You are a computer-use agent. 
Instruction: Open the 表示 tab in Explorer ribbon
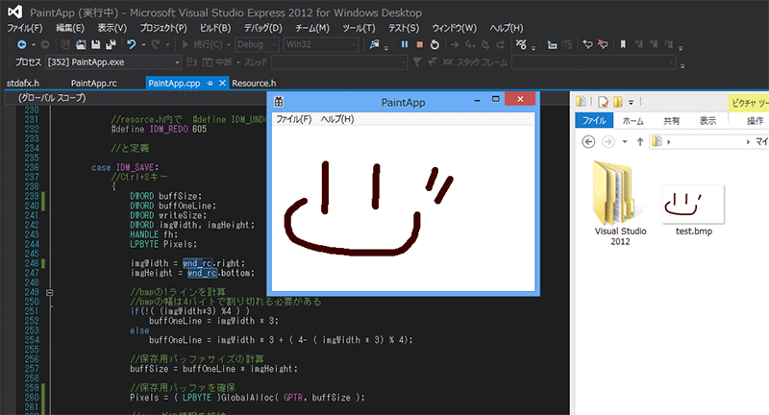(707, 120)
